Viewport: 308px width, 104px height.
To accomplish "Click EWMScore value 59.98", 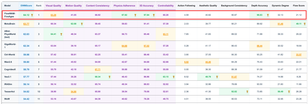I will 26,55.
